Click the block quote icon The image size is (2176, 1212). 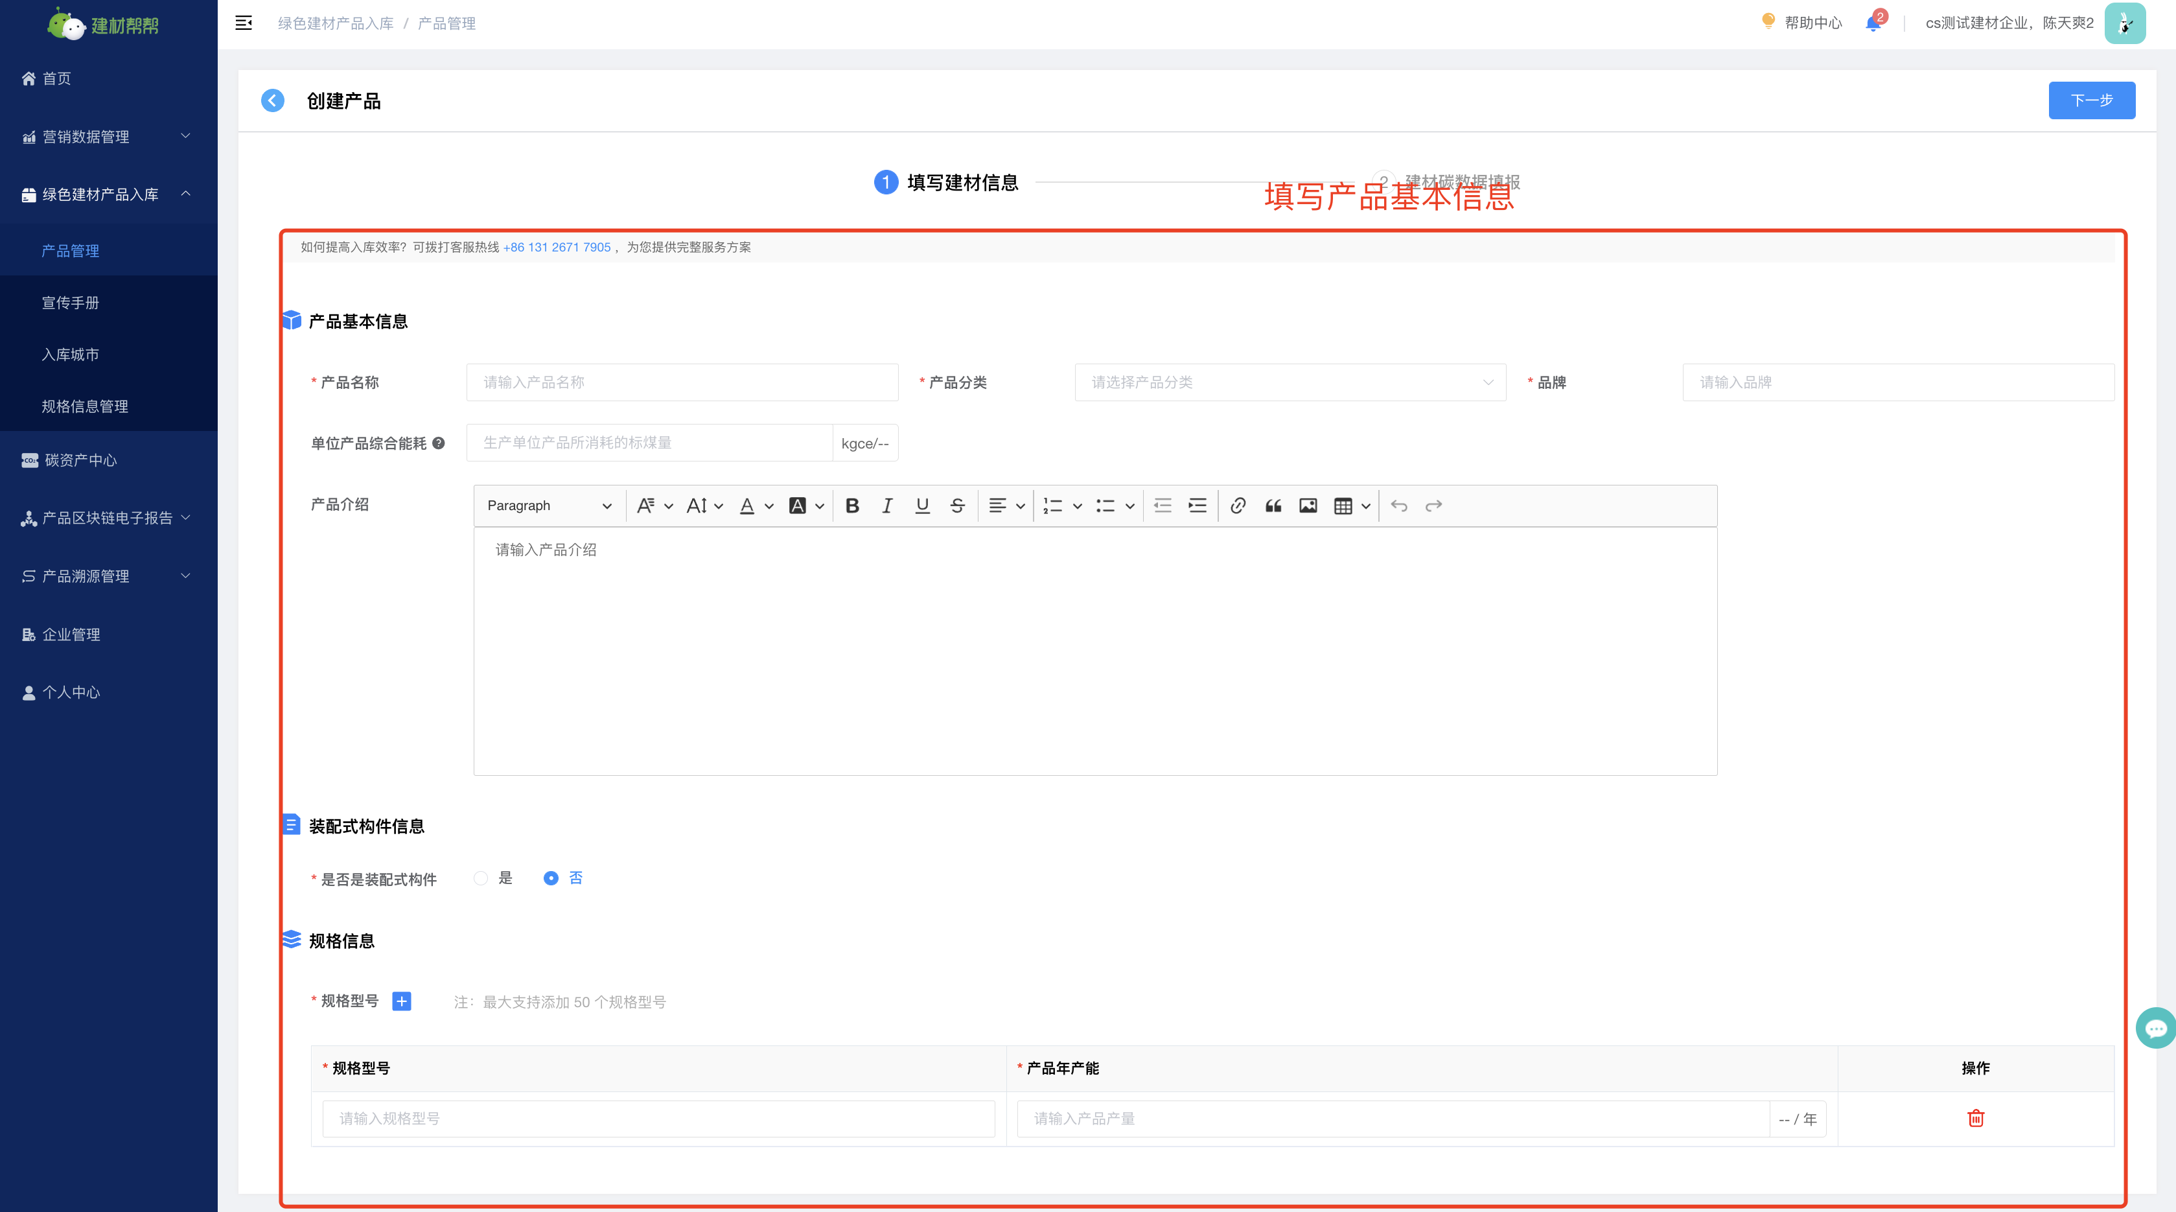[1273, 506]
